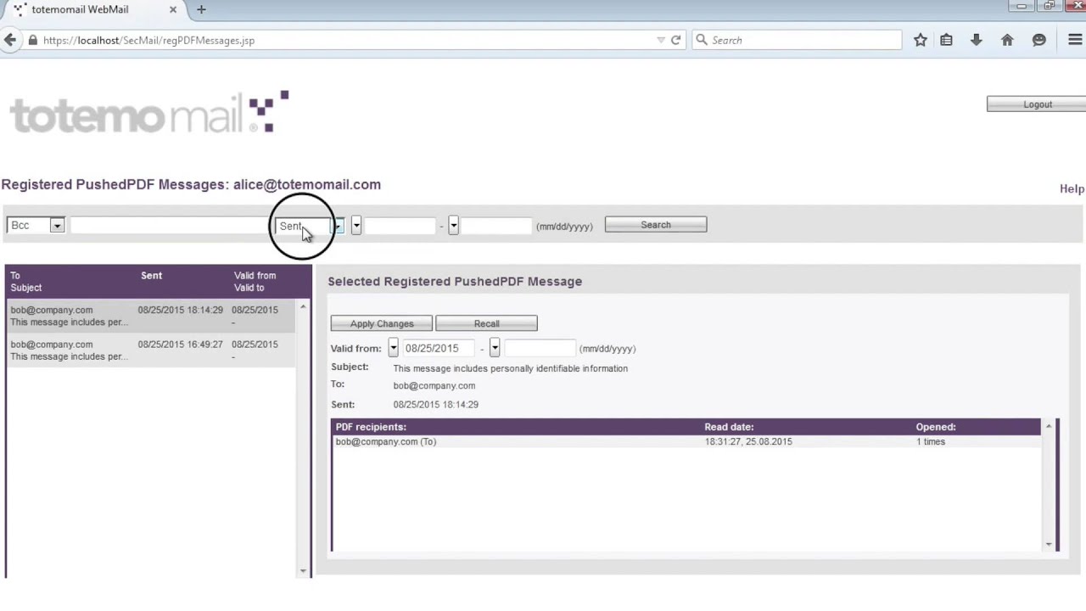
Task: Open the Valid to date picker arrow in details
Action: [495, 348]
